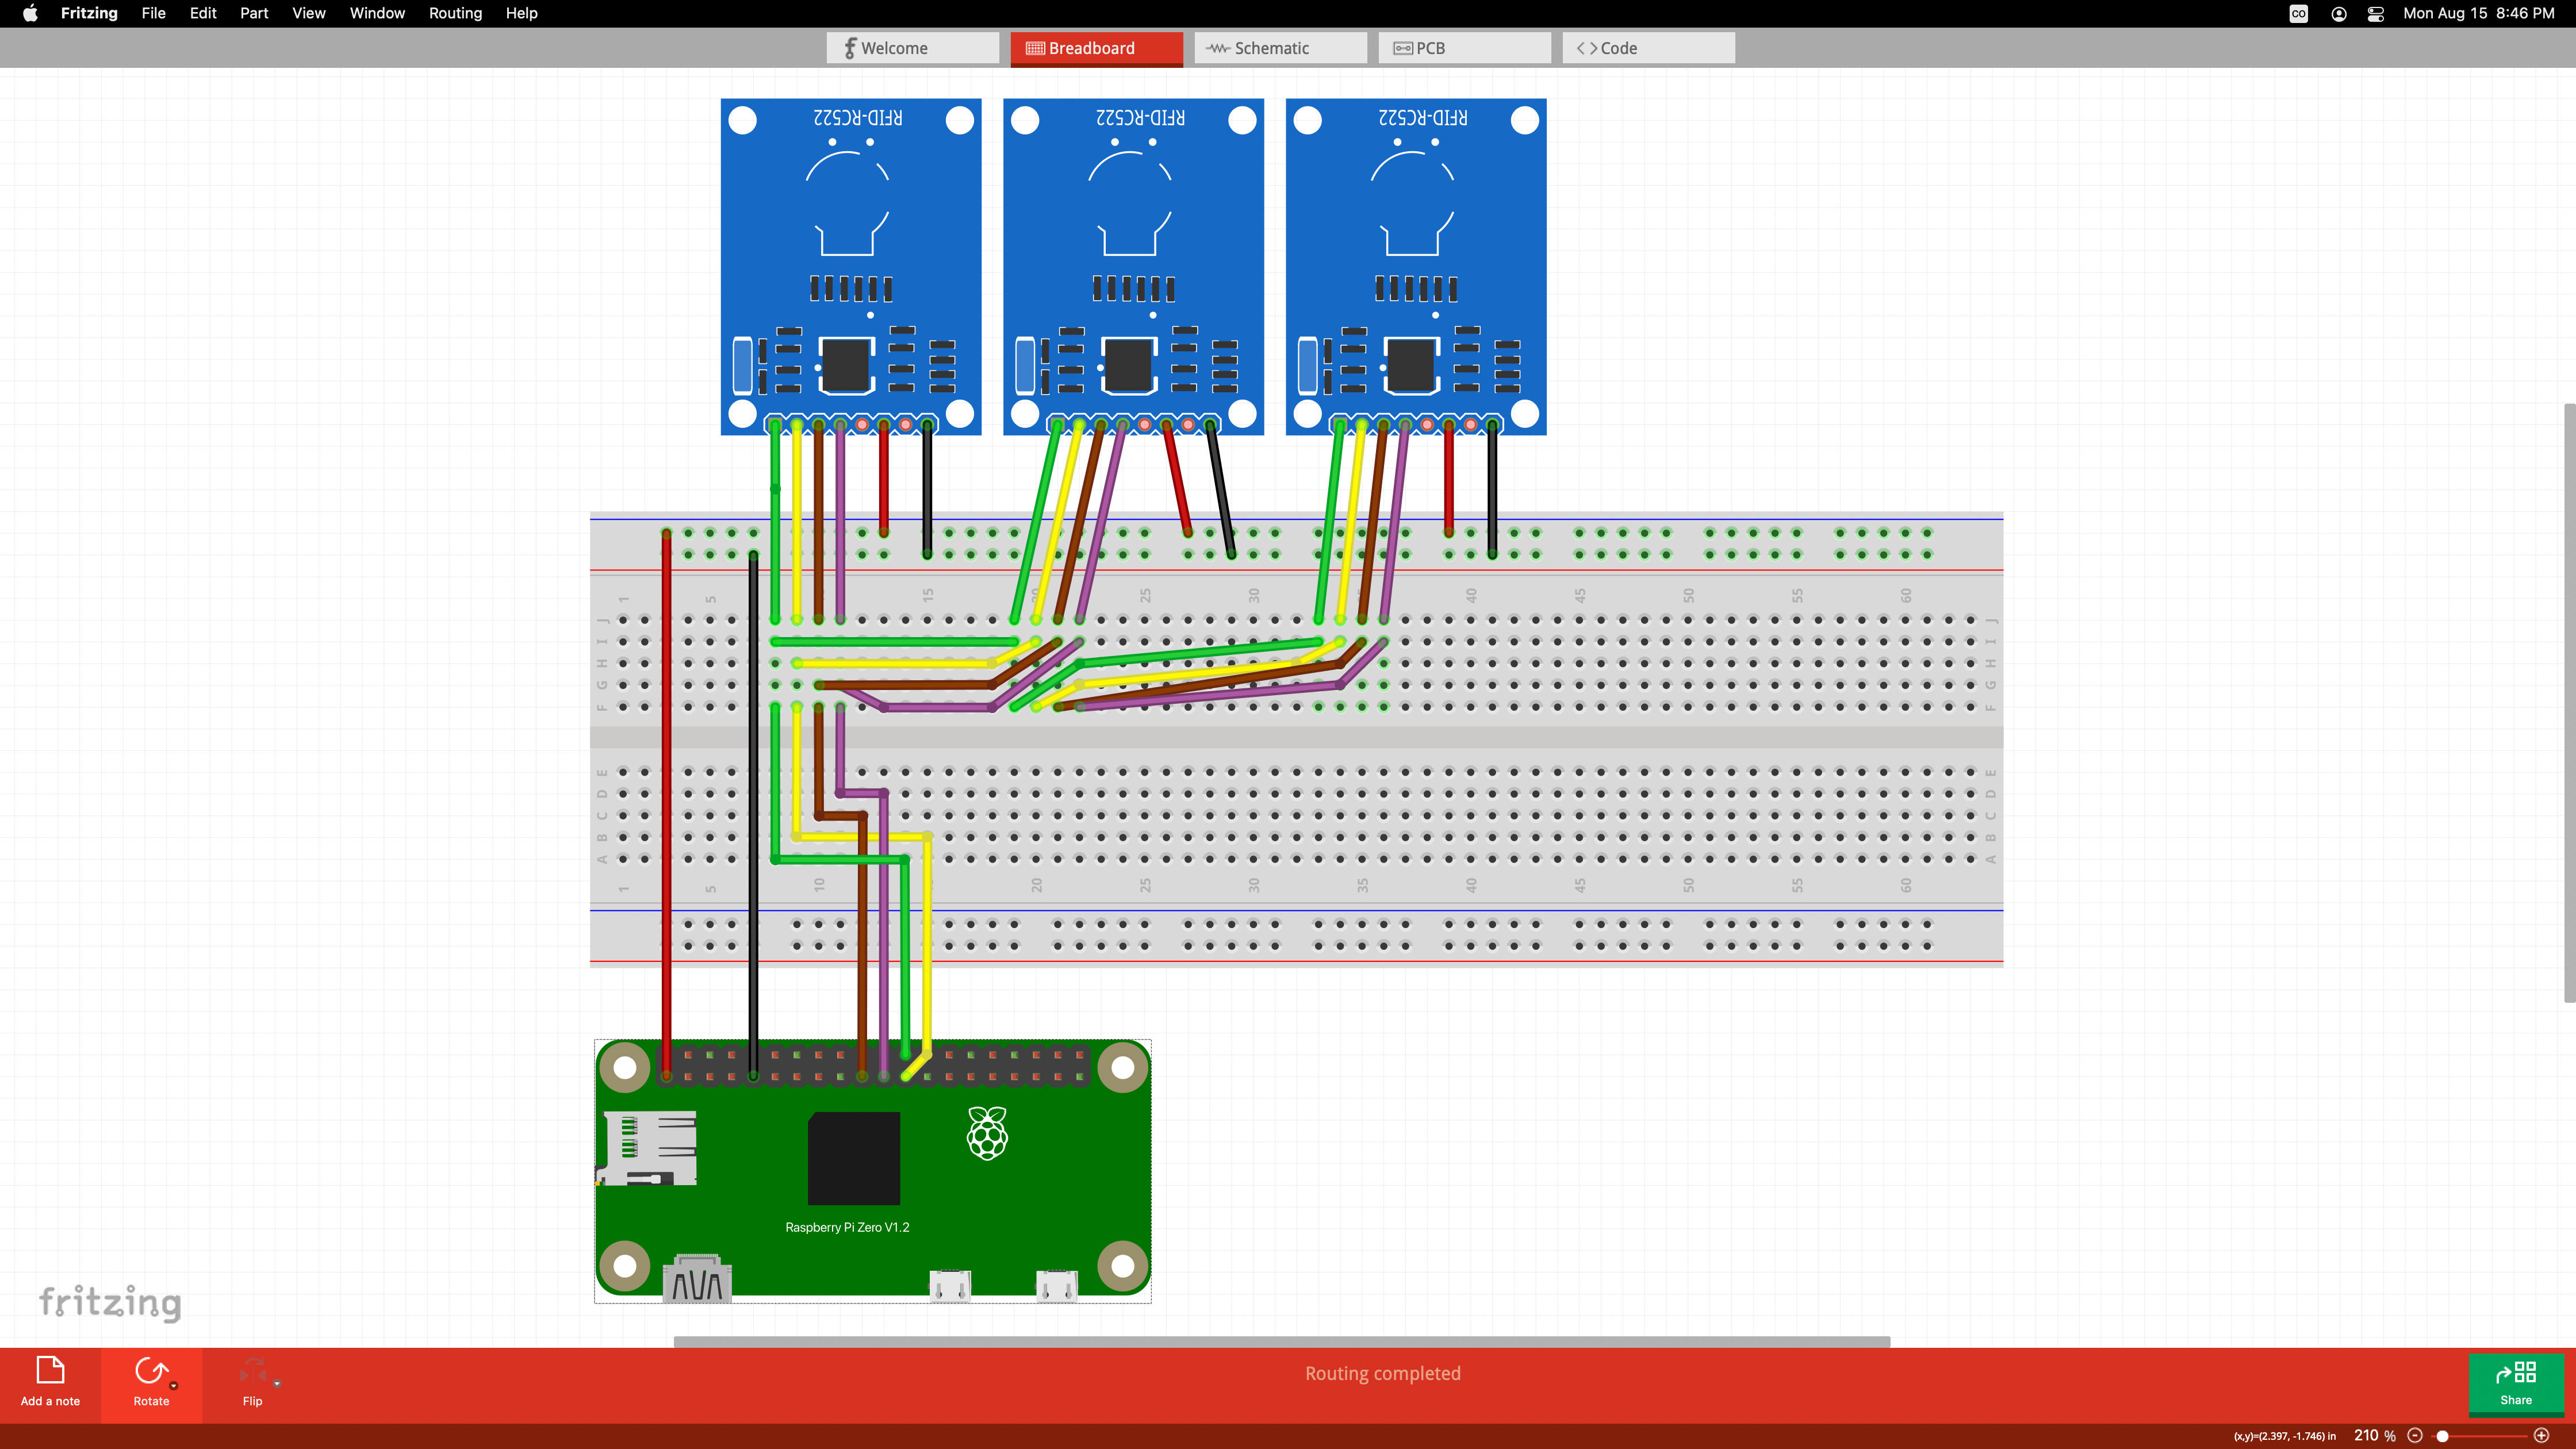Click the black processor chip on the Pi
Image resolution: width=2576 pixels, height=1449 pixels.
coord(854,1158)
